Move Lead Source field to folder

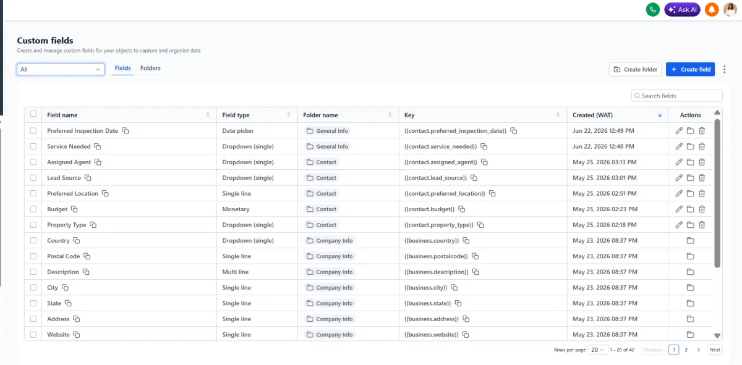pos(691,178)
